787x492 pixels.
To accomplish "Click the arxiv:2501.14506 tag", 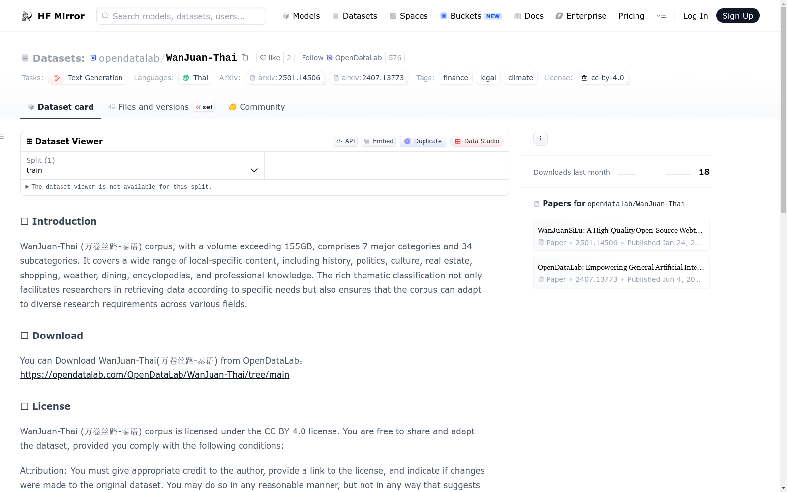I will pyautogui.click(x=285, y=78).
